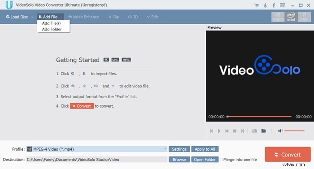
Task: Click the orange Convert button in step 4
Action: 82,106
